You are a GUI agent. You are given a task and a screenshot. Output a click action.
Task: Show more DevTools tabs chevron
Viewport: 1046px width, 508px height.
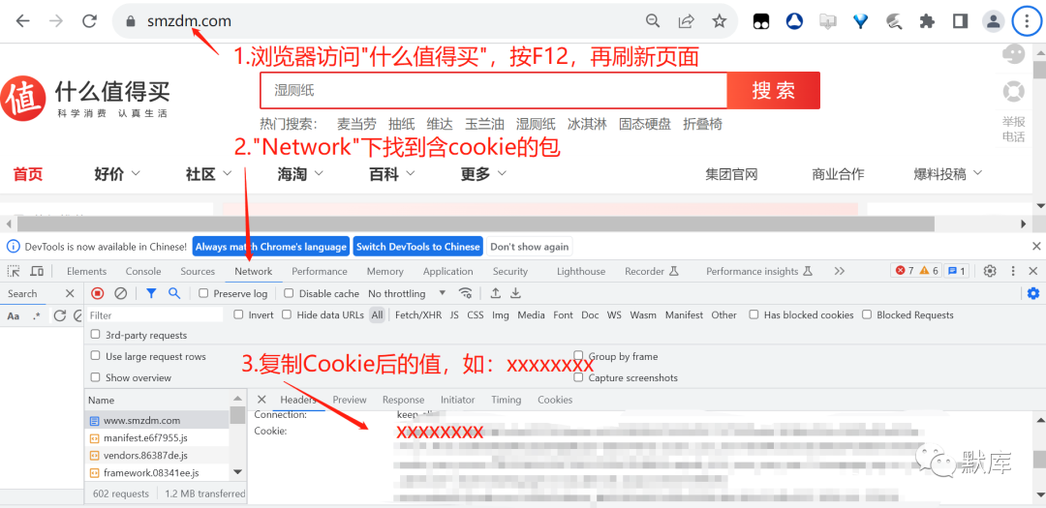tap(839, 271)
